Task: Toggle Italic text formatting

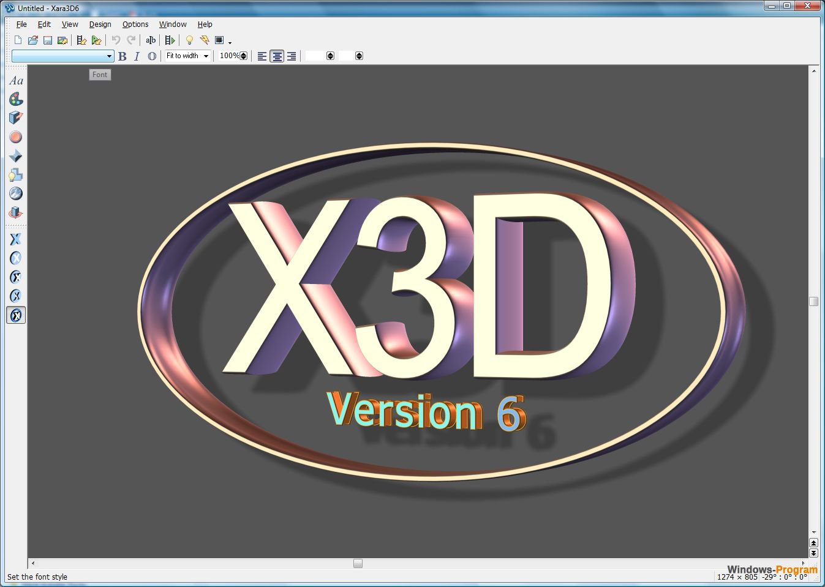Action: coord(137,56)
